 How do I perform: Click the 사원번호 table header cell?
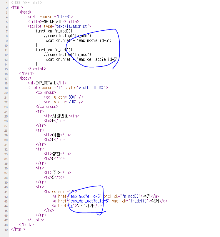tap(61, 116)
